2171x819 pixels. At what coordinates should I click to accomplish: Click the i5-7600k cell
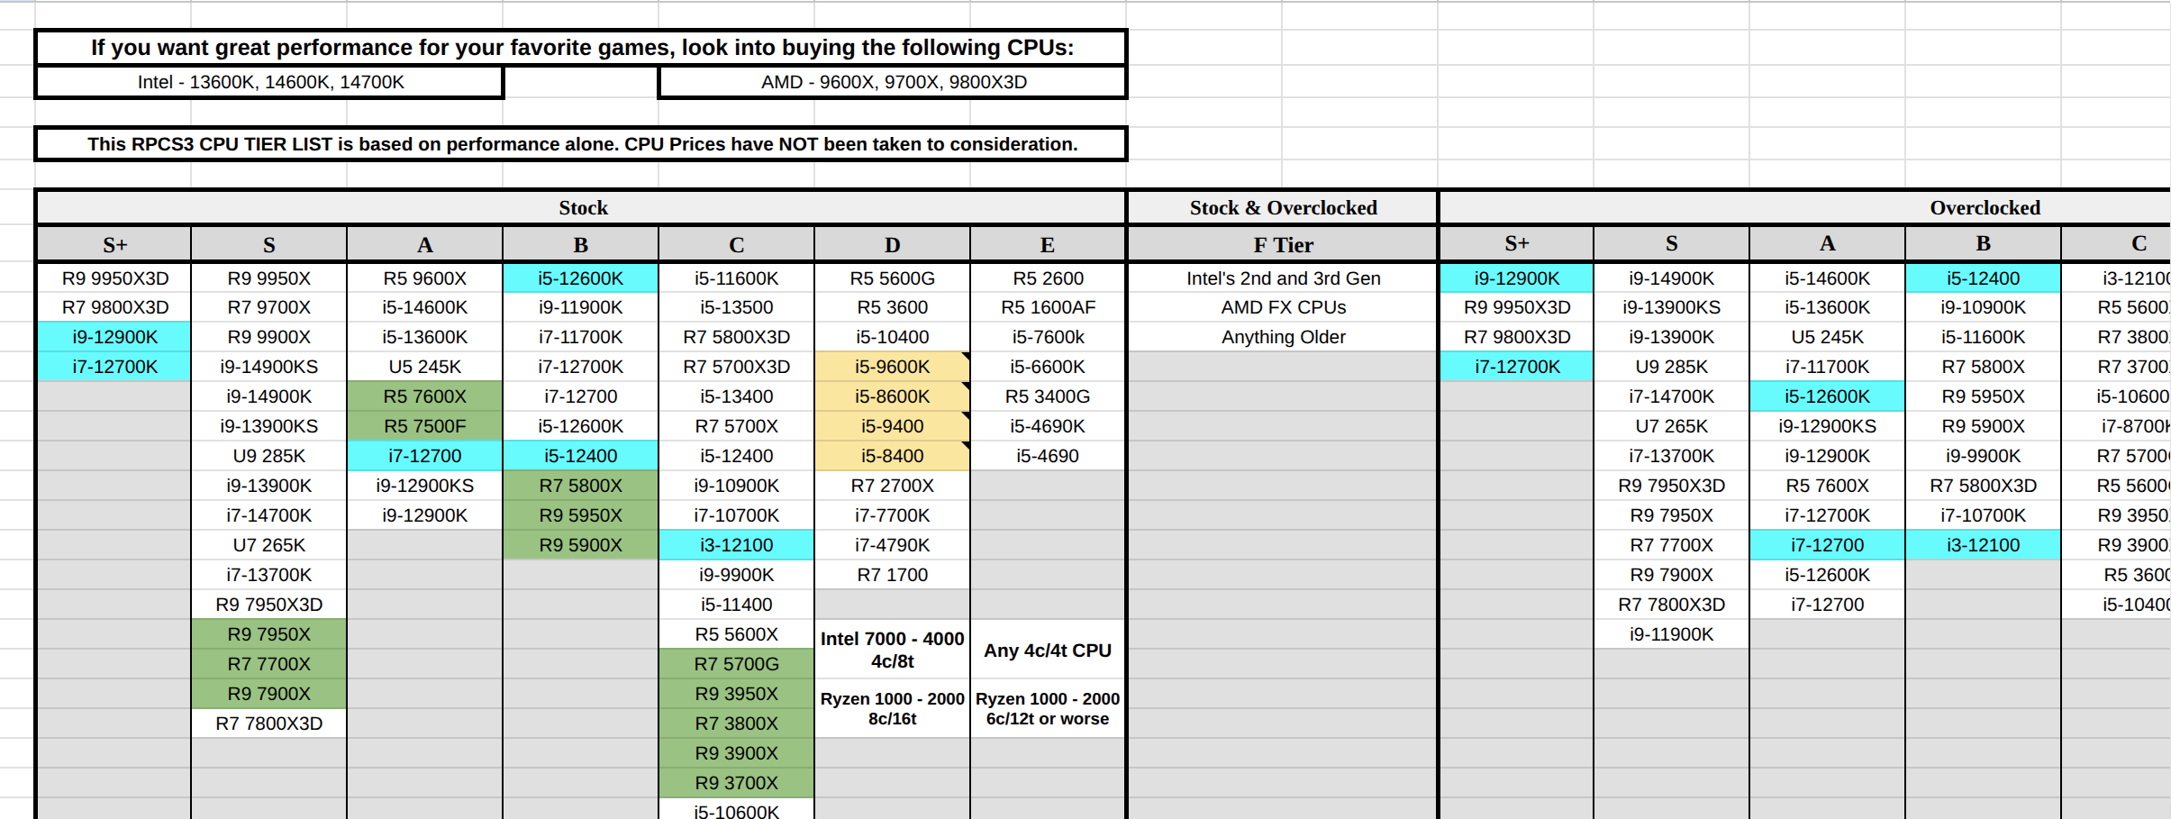coord(1048,337)
